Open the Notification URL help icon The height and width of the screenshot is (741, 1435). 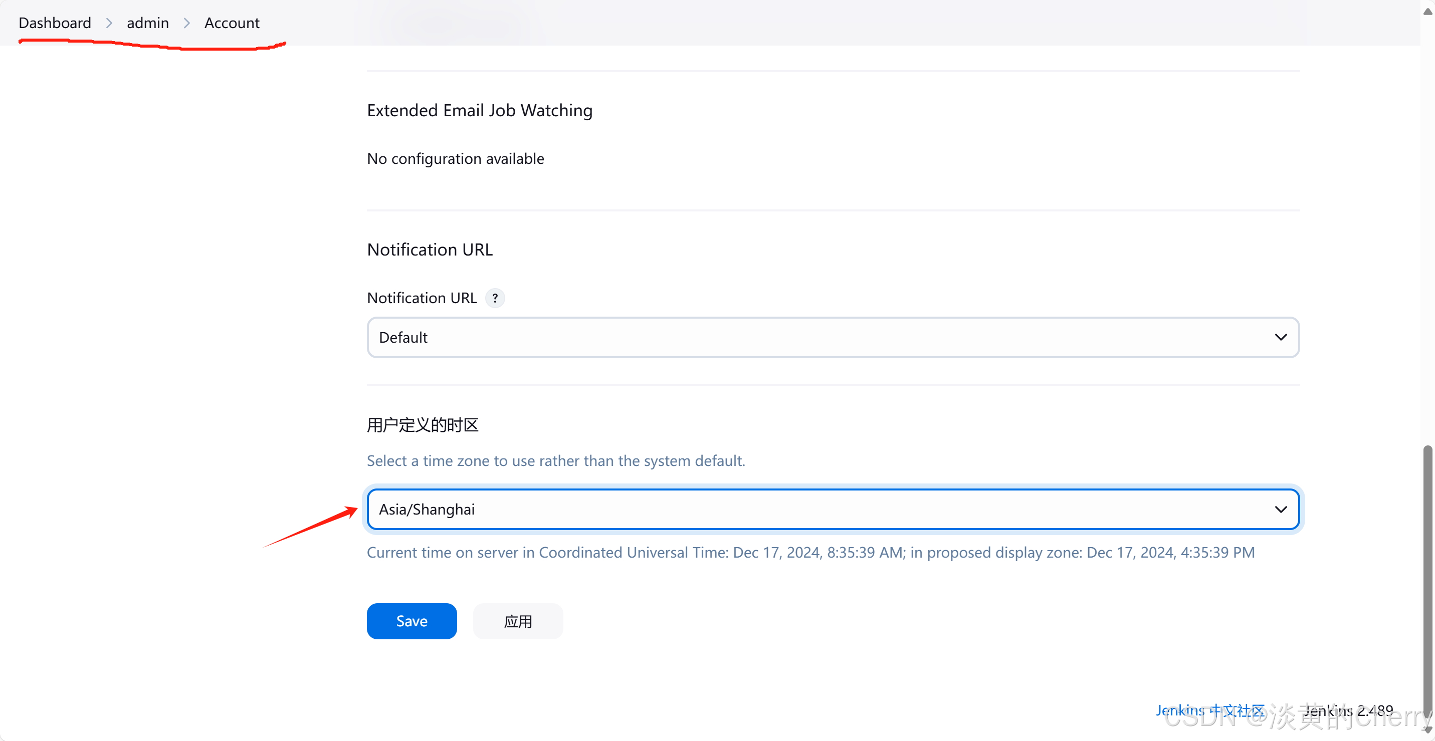coord(495,298)
